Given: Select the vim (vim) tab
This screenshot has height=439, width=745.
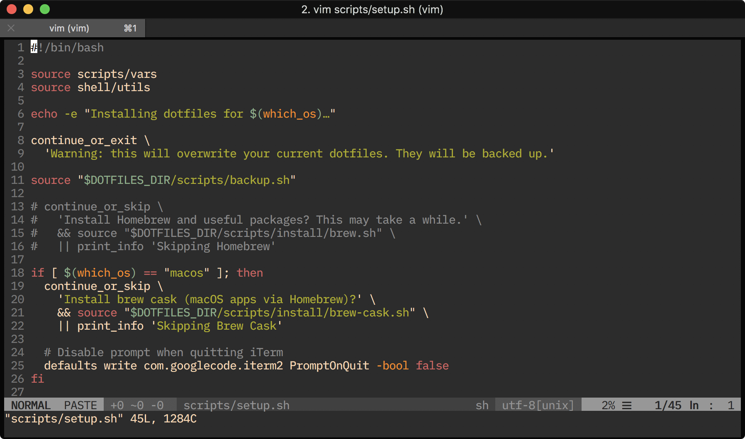Looking at the screenshot, I should (69, 28).
